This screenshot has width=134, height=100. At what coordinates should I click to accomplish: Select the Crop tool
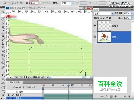point(3,27)
